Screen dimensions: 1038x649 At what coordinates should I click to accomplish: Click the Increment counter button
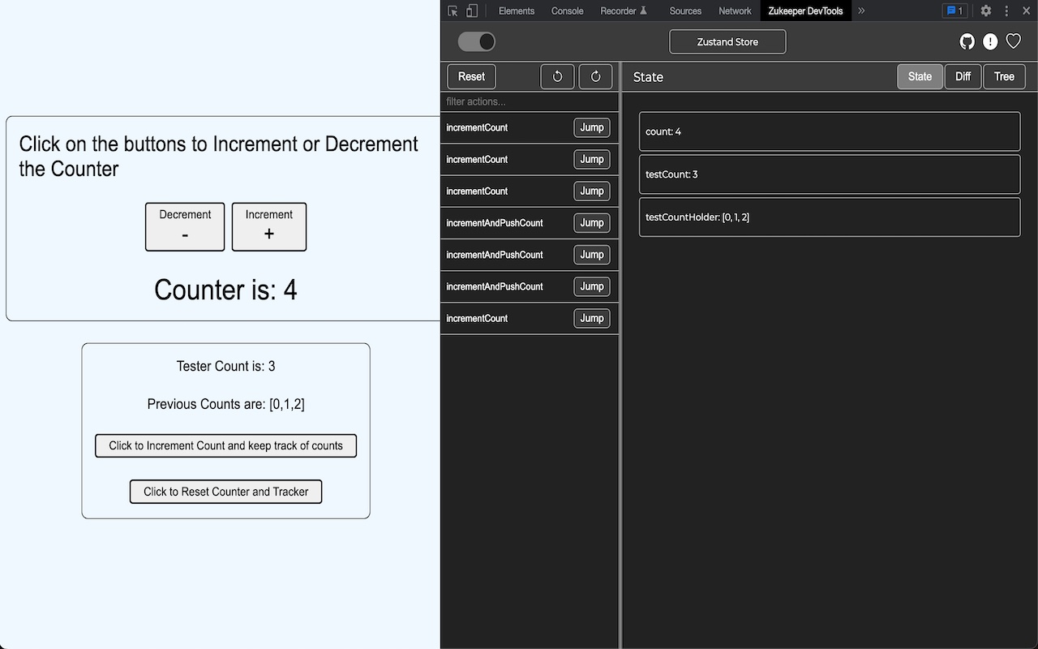pyautogui.click(x=268, y=226)
